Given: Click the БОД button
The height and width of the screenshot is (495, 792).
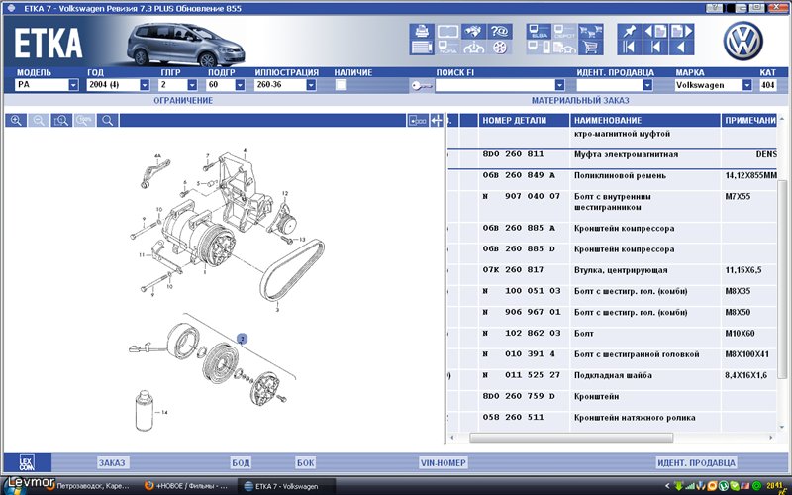Looking at the screenshot, I should click(241, 462).
